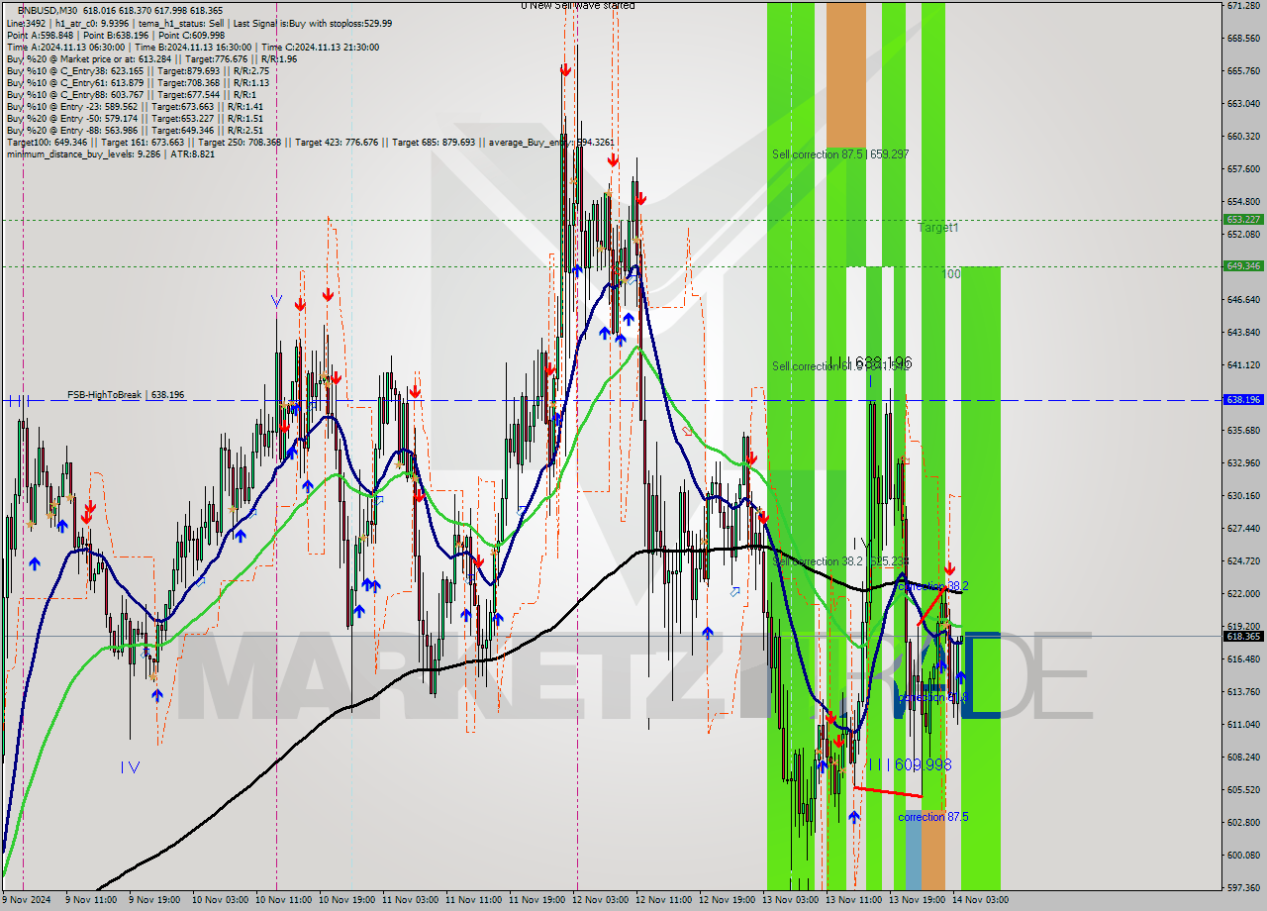1267x911 pixels.
Task: Select the Buy %20 @ Entry -50 line
Action: coord(135,118)
